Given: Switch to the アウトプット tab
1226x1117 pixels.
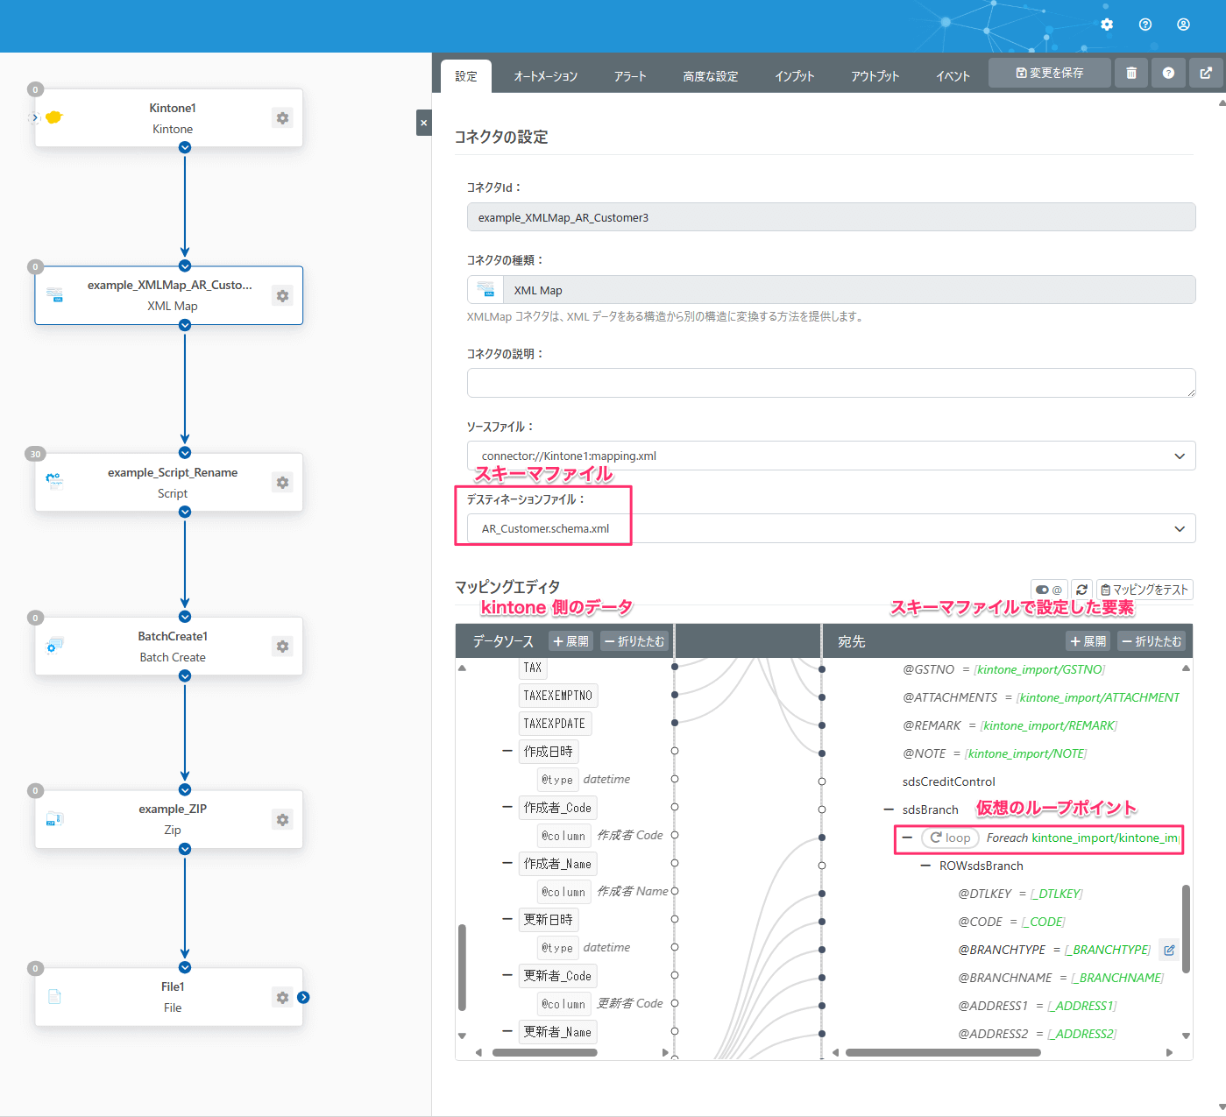Looking at the screenshot, I should click(x=875, y=76).
